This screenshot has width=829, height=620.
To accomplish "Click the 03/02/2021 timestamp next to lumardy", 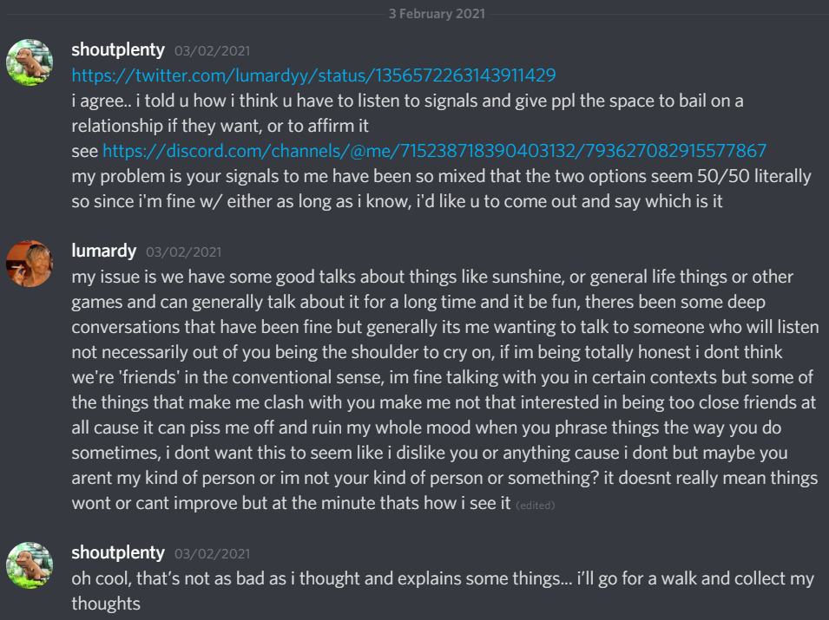I will point(183,252).
